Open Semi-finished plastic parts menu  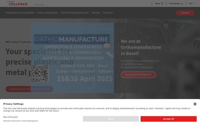tap(75, 13)
